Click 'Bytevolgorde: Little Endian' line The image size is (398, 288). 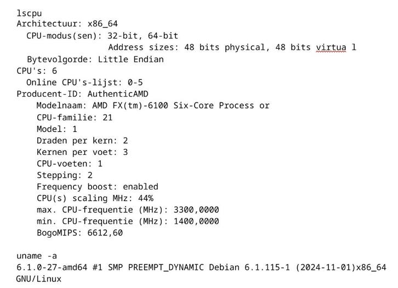point(95,59)
